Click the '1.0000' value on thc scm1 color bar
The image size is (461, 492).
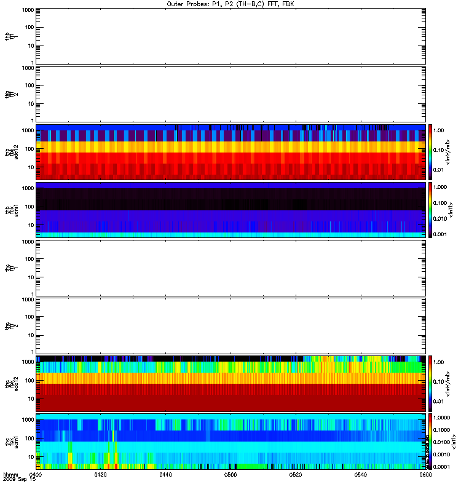point(441,418)
